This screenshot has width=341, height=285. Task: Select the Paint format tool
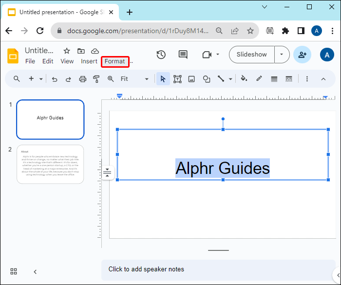click(96, 79)
